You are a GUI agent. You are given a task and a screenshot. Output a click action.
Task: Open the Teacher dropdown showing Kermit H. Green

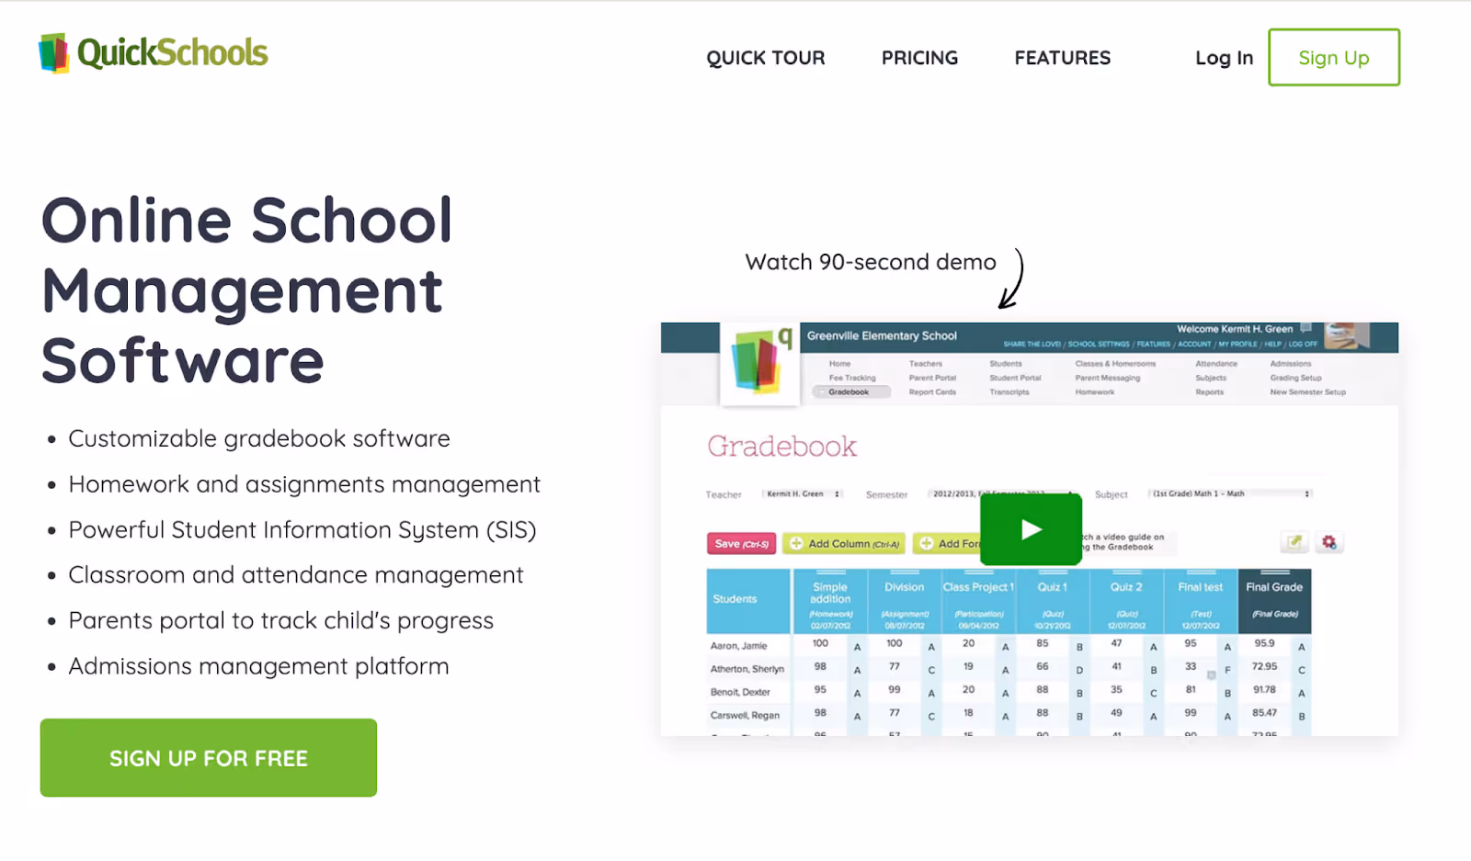coord(804,494)
